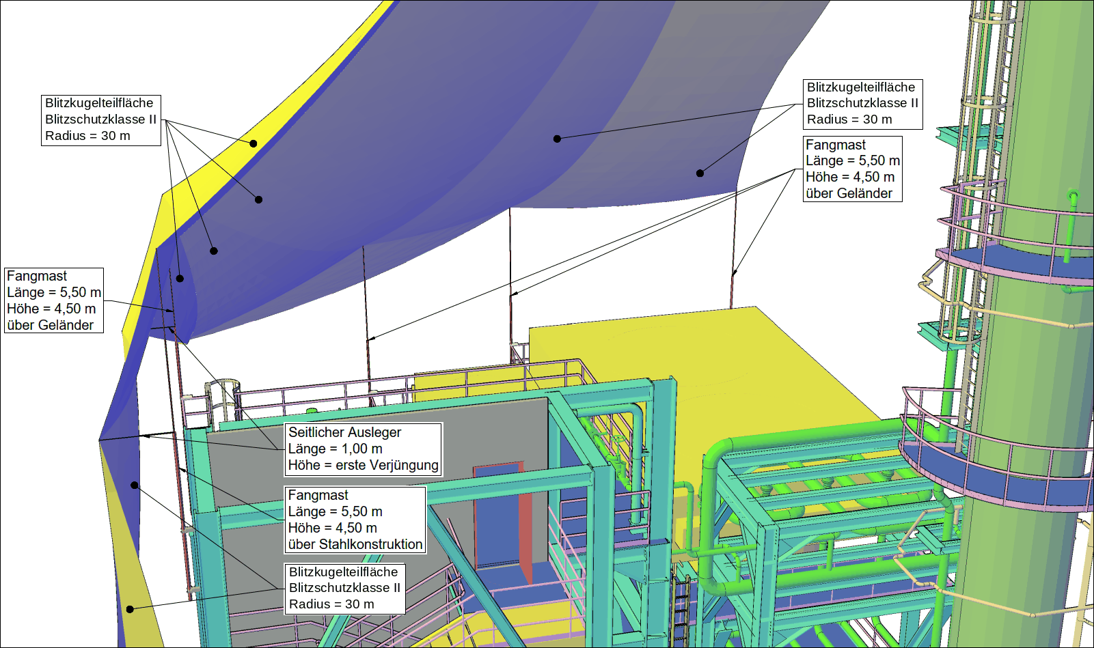The image size is (1094, 648).
Task: Pick the Fangmast "über Geländer" label nearest the chimney
Action: [853, 169]
